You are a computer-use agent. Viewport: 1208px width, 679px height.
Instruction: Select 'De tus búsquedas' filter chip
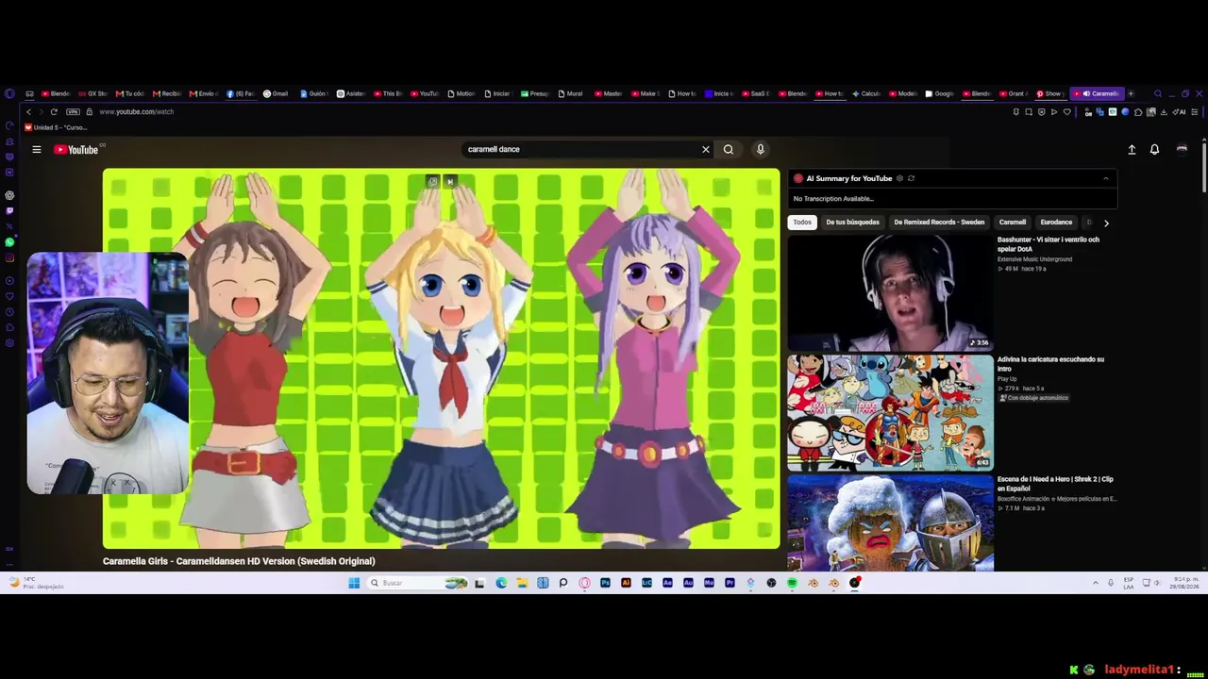click(852, 223)
